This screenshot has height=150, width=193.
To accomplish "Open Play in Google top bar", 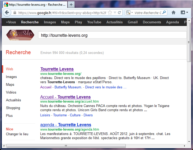I will point(78,22).
